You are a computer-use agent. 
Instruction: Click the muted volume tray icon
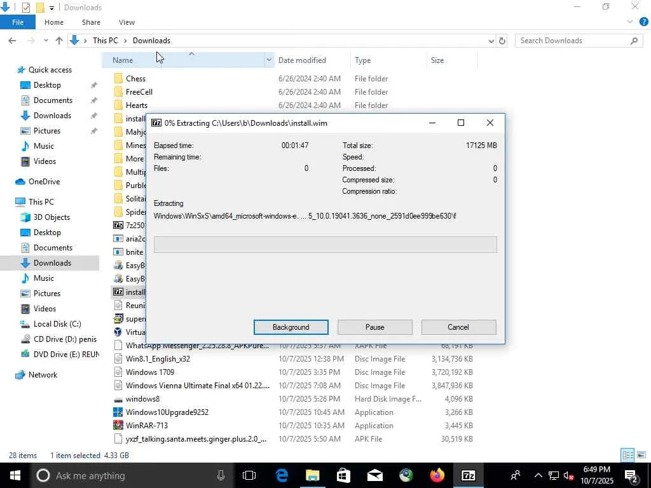coord(569,475)
